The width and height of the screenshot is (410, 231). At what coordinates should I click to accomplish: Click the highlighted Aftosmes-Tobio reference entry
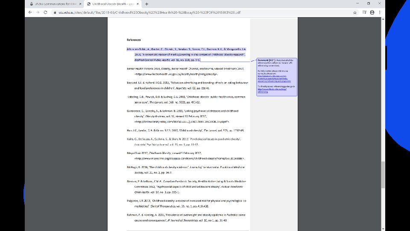coord(186,54)
